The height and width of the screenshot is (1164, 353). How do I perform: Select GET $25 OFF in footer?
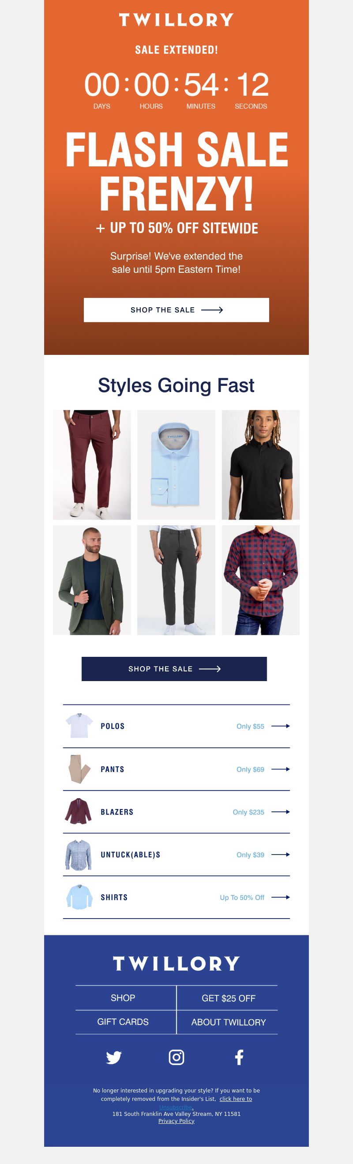pyautogui.click(x=228, y=998)
